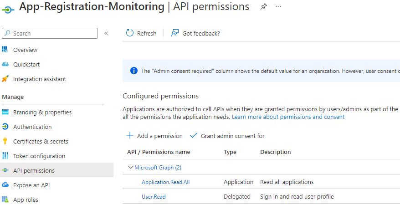Click the App roles icon

tap(5, 200)
